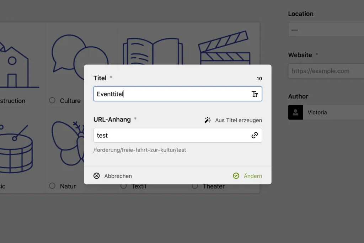The width and height of the screenshot is (364, 243).
Task: Click the Abbrechen circled X icon
Action: 97,176
